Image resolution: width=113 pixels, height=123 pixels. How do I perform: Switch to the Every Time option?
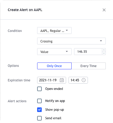pyautogui.click(x=89, y=66)
